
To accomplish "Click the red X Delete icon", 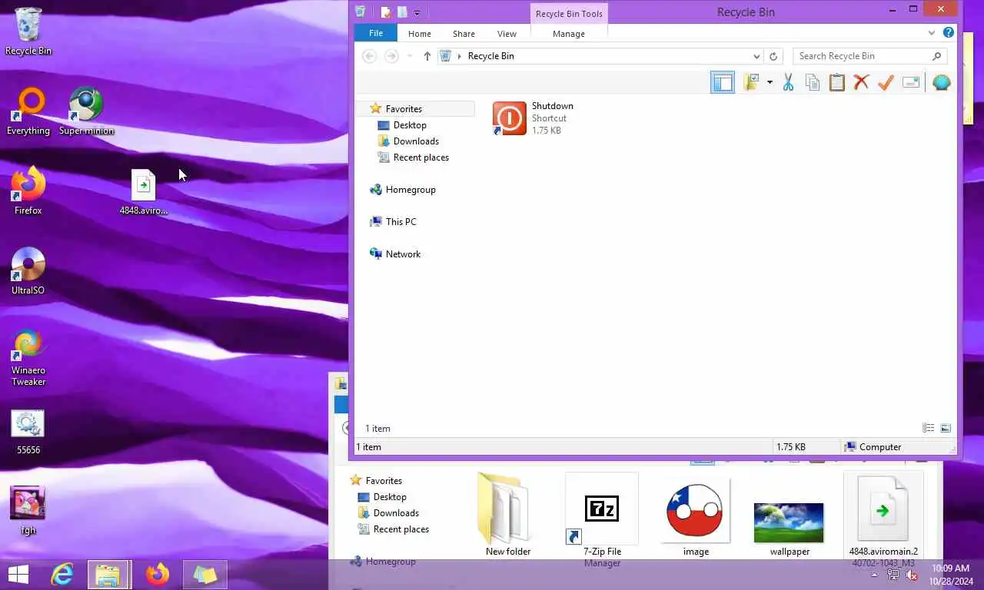I will pos(861,82).
